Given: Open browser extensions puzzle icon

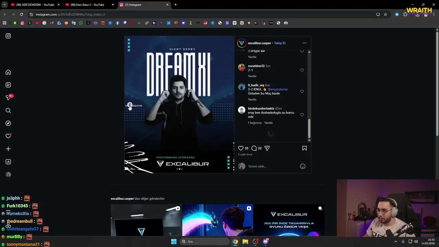Looking at the screenshot, I should pyautogui.click(x=405, y=14).
